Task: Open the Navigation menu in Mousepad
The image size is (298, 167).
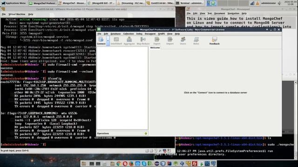Action: [x=233, y=13]
